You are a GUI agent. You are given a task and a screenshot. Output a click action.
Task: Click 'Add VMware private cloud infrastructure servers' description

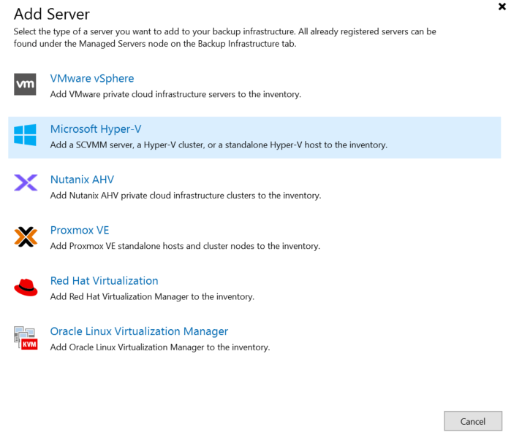coord(175,94)
